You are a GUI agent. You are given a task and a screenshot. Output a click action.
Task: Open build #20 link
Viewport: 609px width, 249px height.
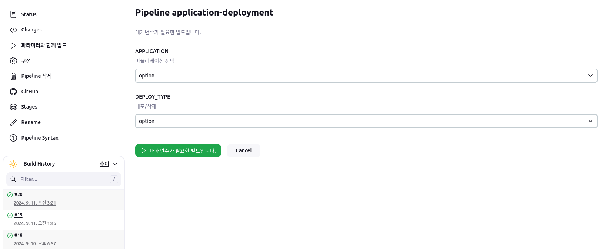pyautogui.click(x=19, y=195)
